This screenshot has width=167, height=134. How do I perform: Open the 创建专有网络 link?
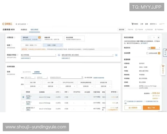(26, 58)
